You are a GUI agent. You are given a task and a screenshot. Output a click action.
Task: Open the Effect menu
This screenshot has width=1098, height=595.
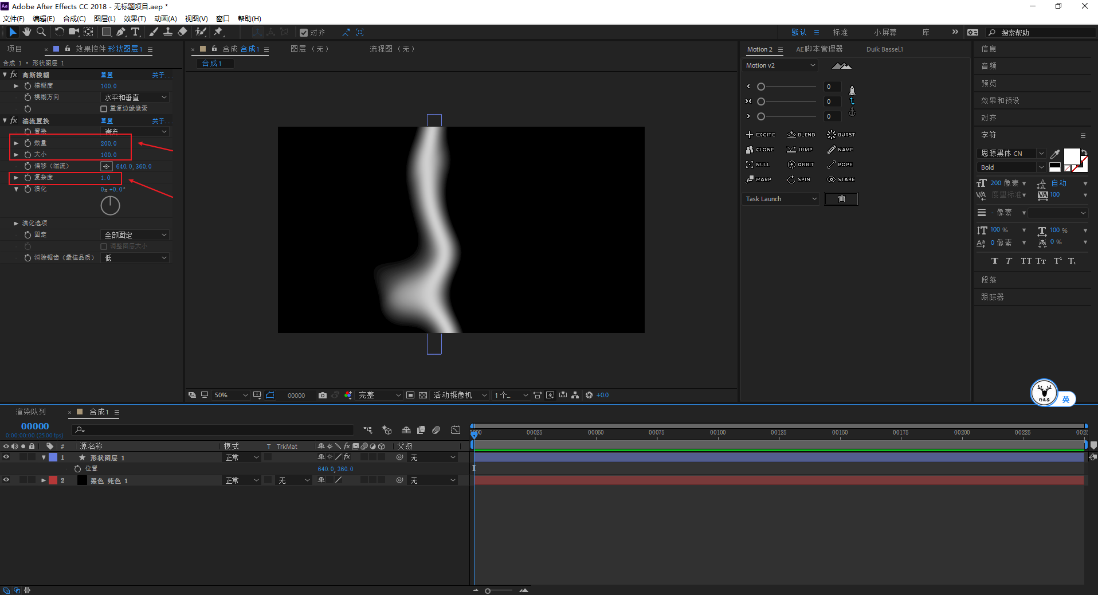(x=135, y=19)
